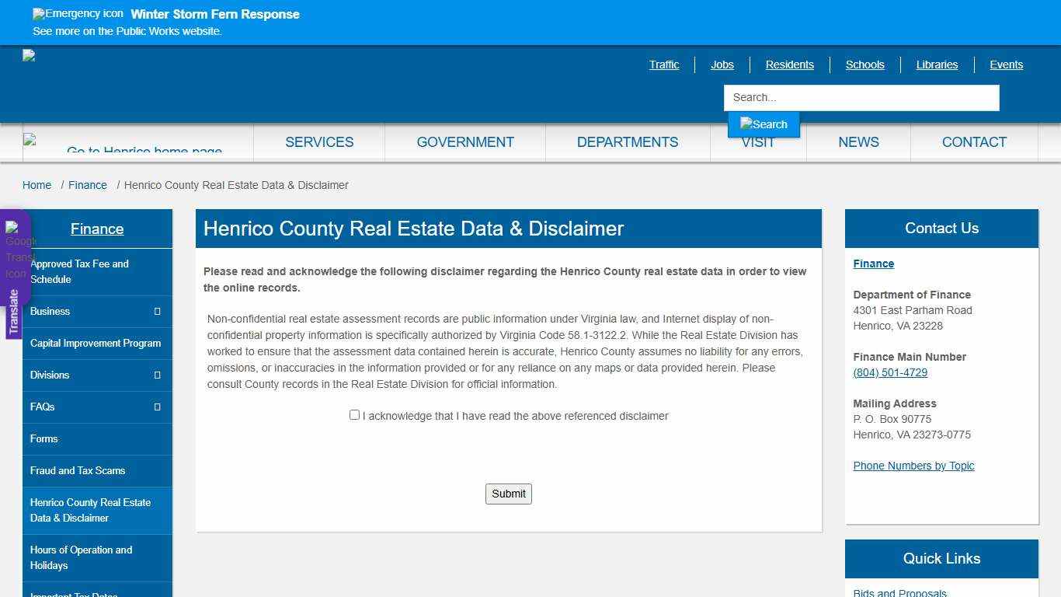This screenshot has width=1061, height=597.
Task: Click the Submit button
Action: tap(508, 494)
